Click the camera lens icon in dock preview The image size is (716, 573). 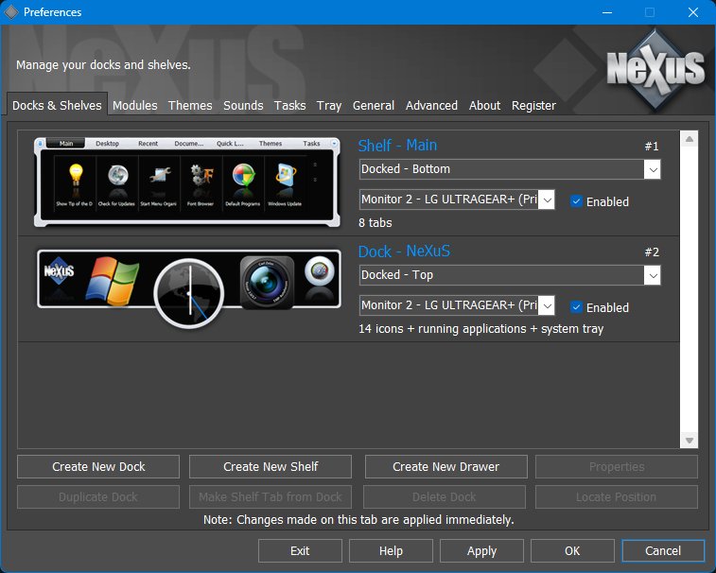click(x=267, y=282)
